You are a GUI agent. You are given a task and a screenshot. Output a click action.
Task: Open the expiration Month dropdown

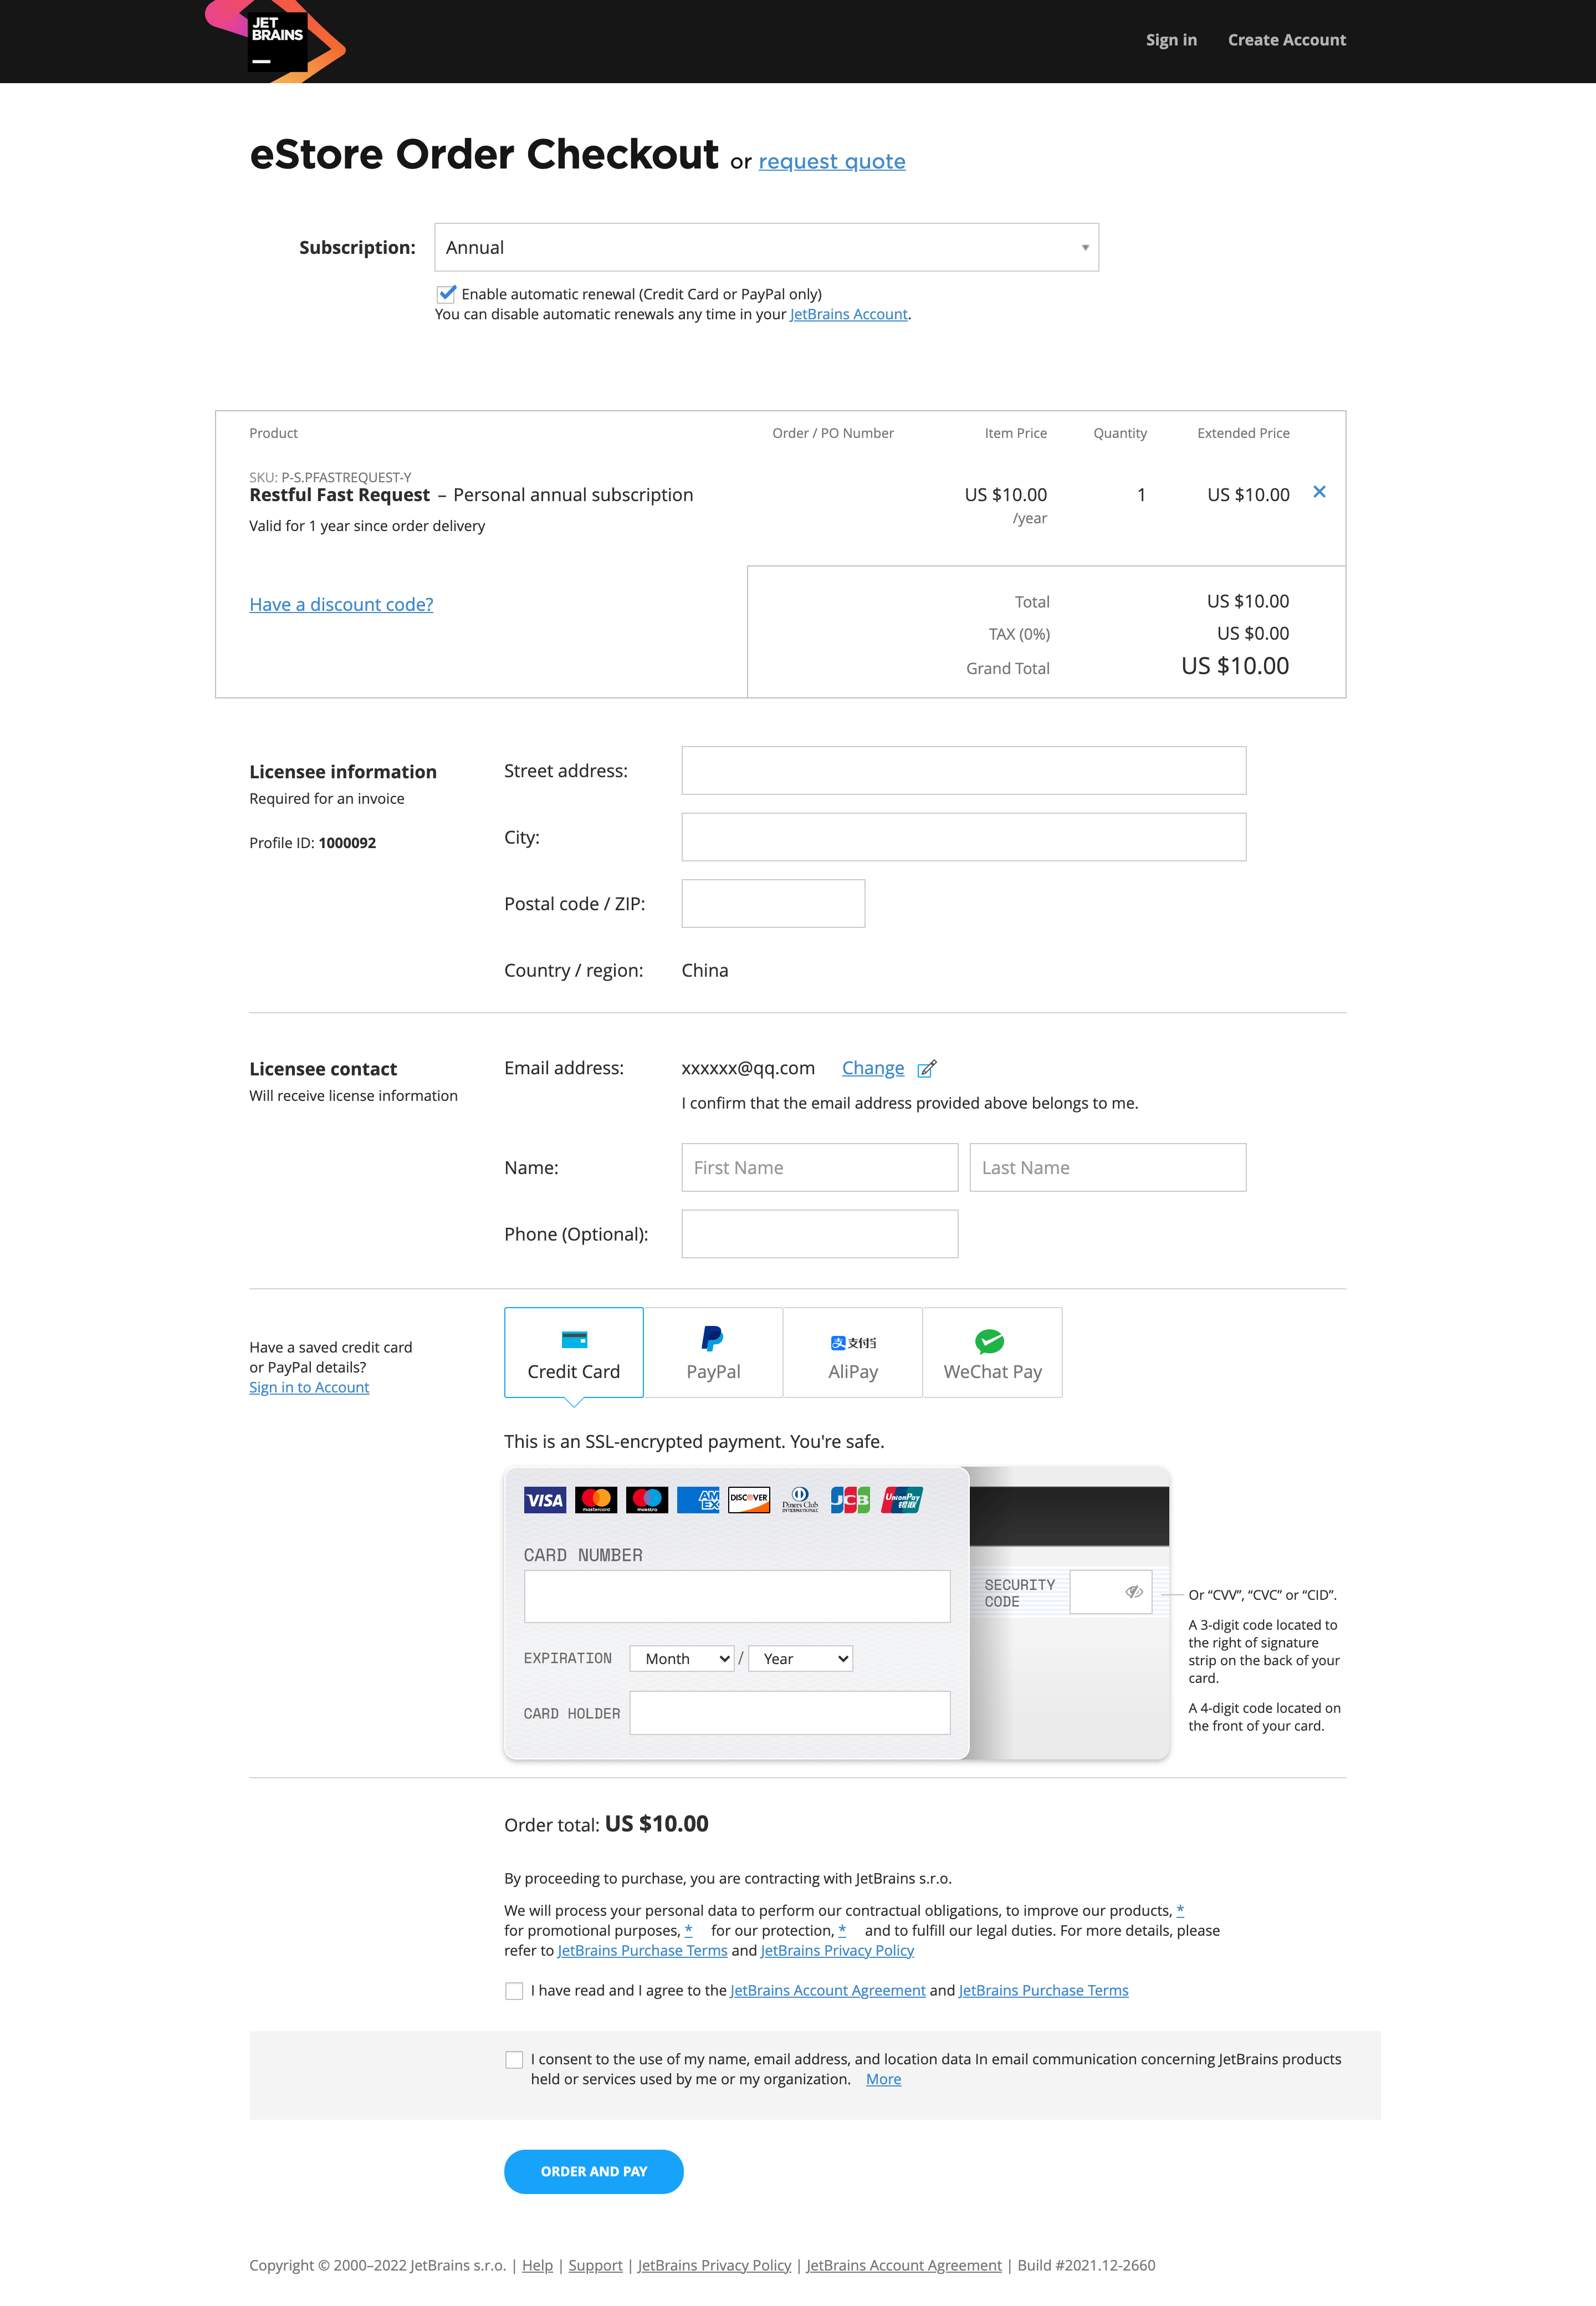point(682,1659)
